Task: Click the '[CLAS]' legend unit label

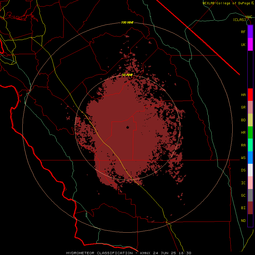Action: coord(239,20)
